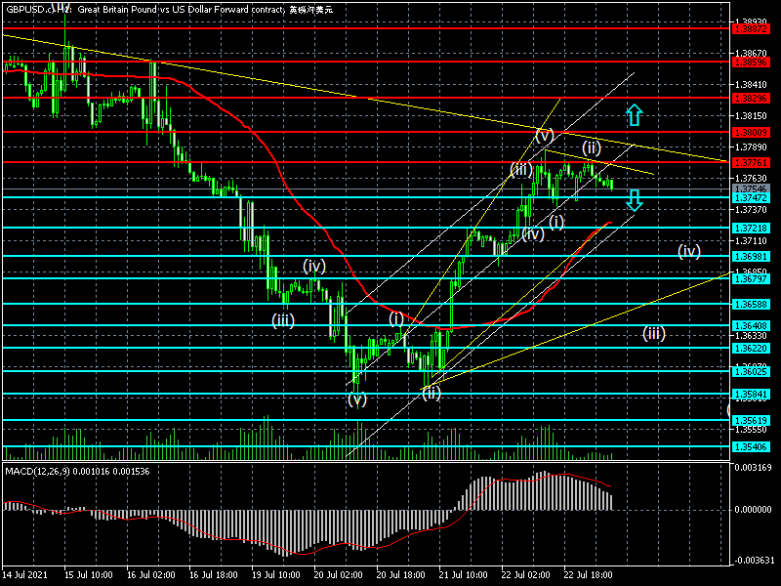Select the (i) wave label on the 1.36408 line

(396, 319)
